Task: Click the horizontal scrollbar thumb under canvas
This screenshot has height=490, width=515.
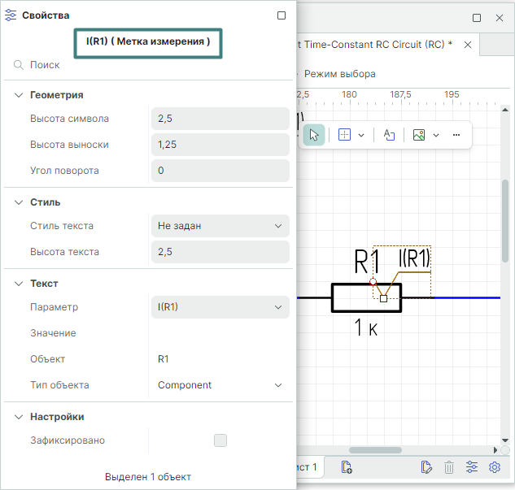Action: [375, 449]
